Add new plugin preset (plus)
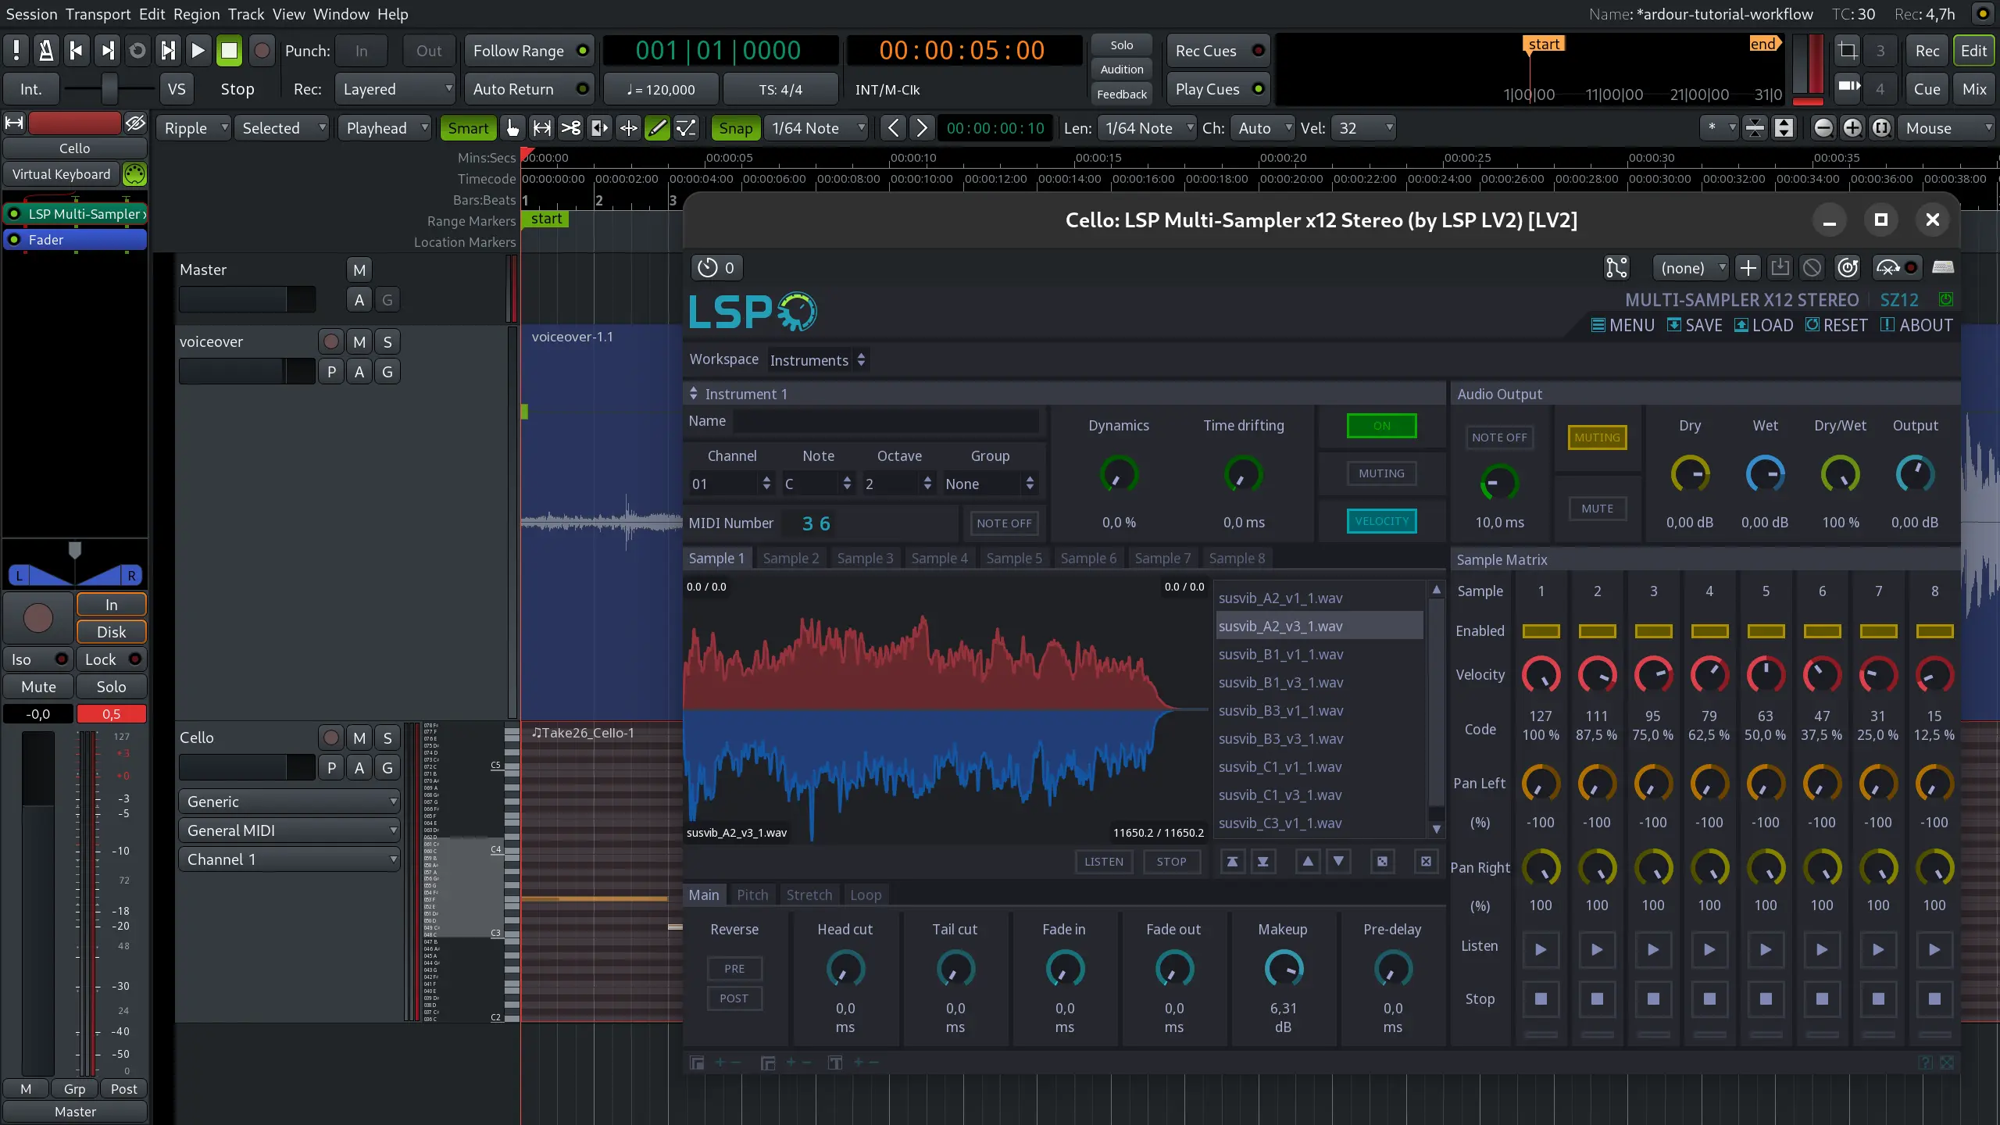 (x=1748, y=268)
